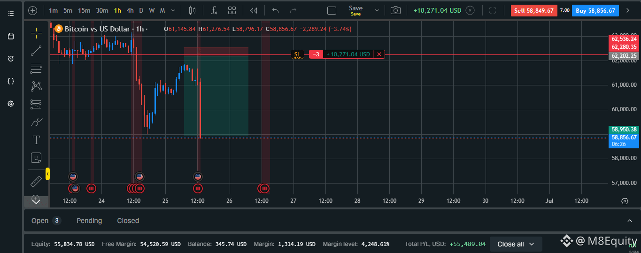Open the emoji sticker icons tool

36,158
